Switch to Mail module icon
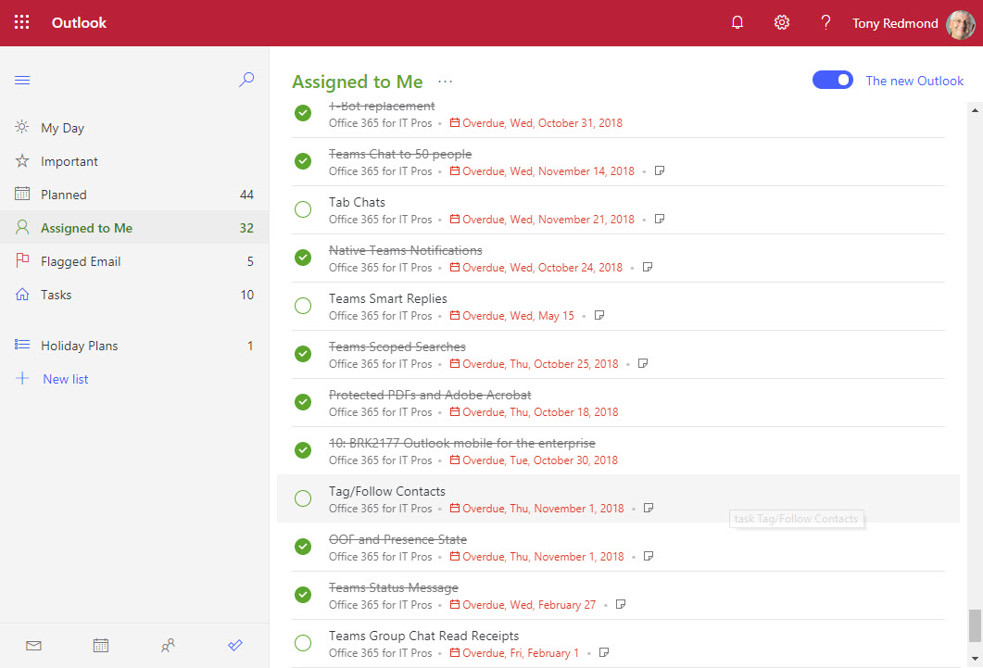The width and height of the screenshot is (983, 668). coord(34,646)
